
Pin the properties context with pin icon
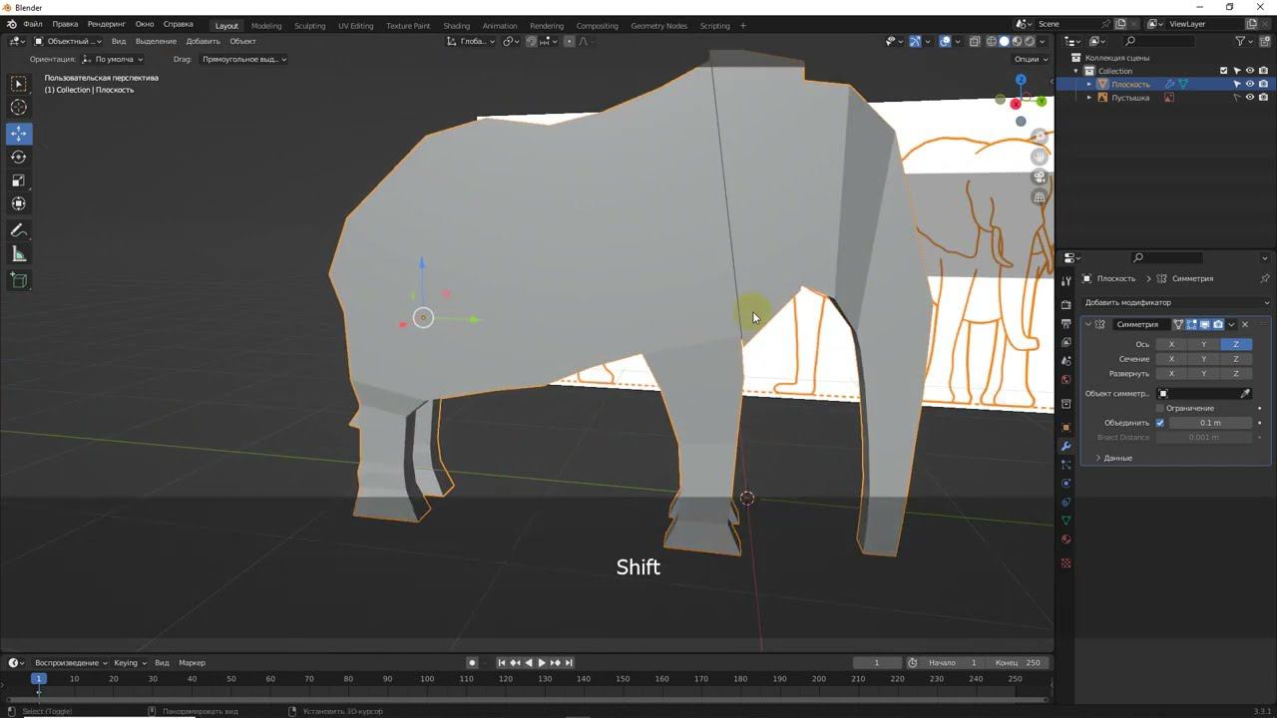pyautogui.click(x=1265, y=278)
